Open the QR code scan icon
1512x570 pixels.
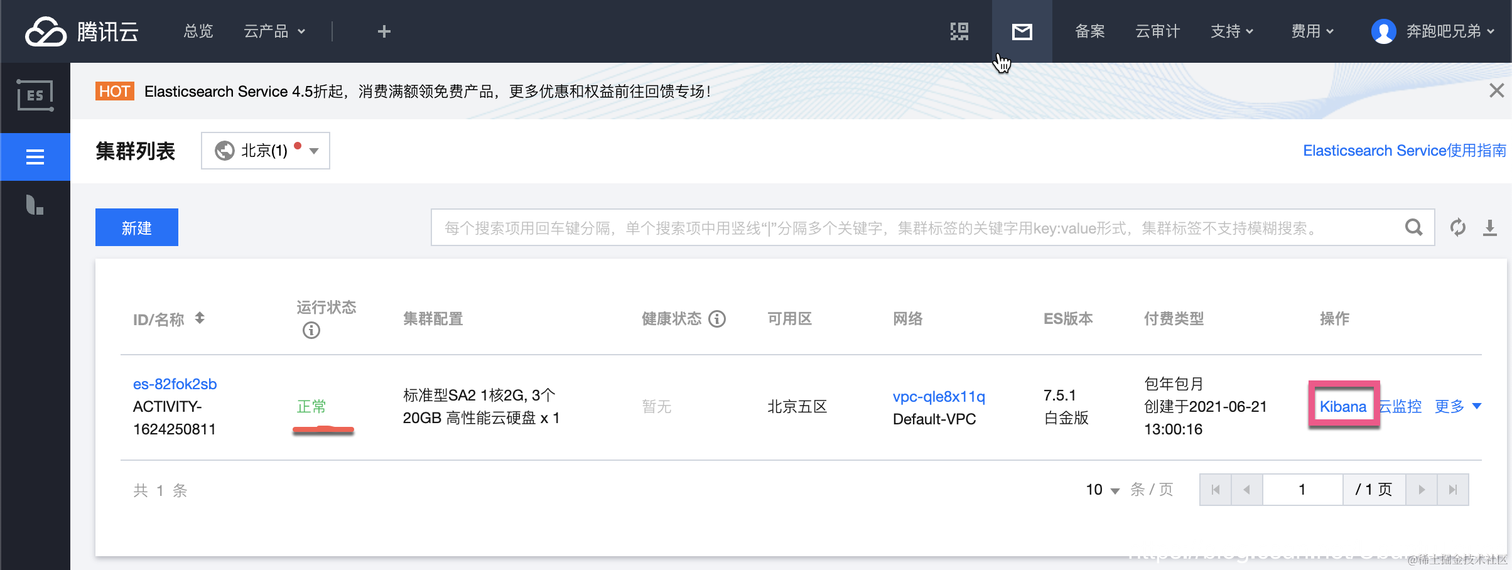[959, 31]
